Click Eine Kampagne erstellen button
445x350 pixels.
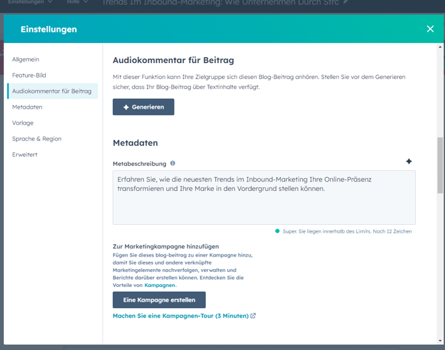(159, 300)
